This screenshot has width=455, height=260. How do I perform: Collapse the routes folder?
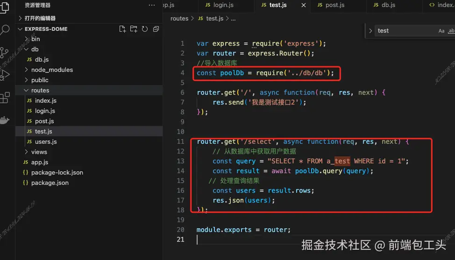point(89,91)
